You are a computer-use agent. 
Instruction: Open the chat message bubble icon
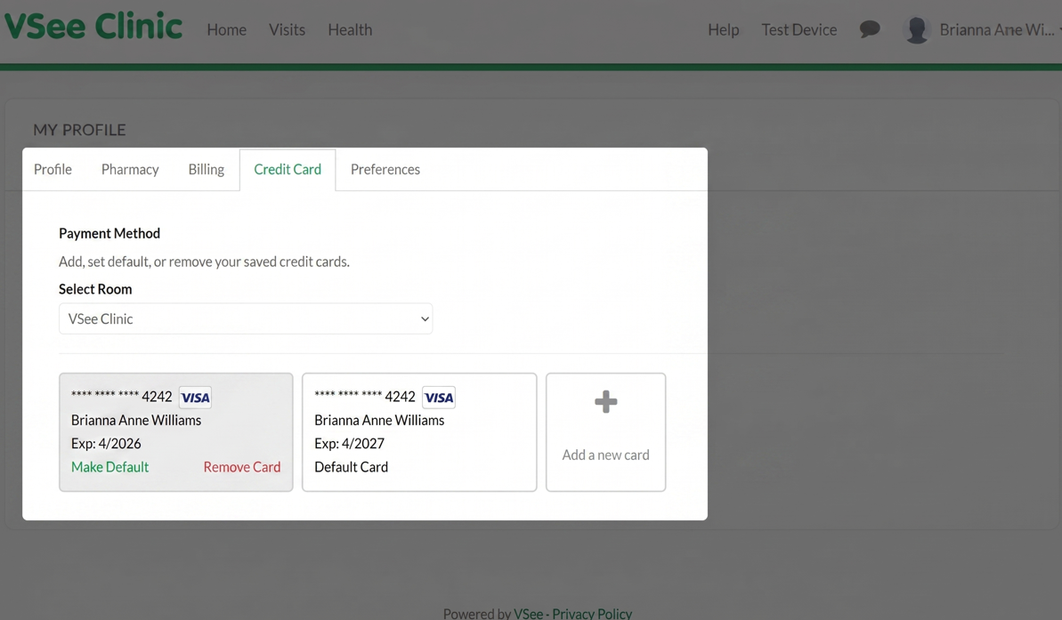pyautogui.click(x=870, y=29)
